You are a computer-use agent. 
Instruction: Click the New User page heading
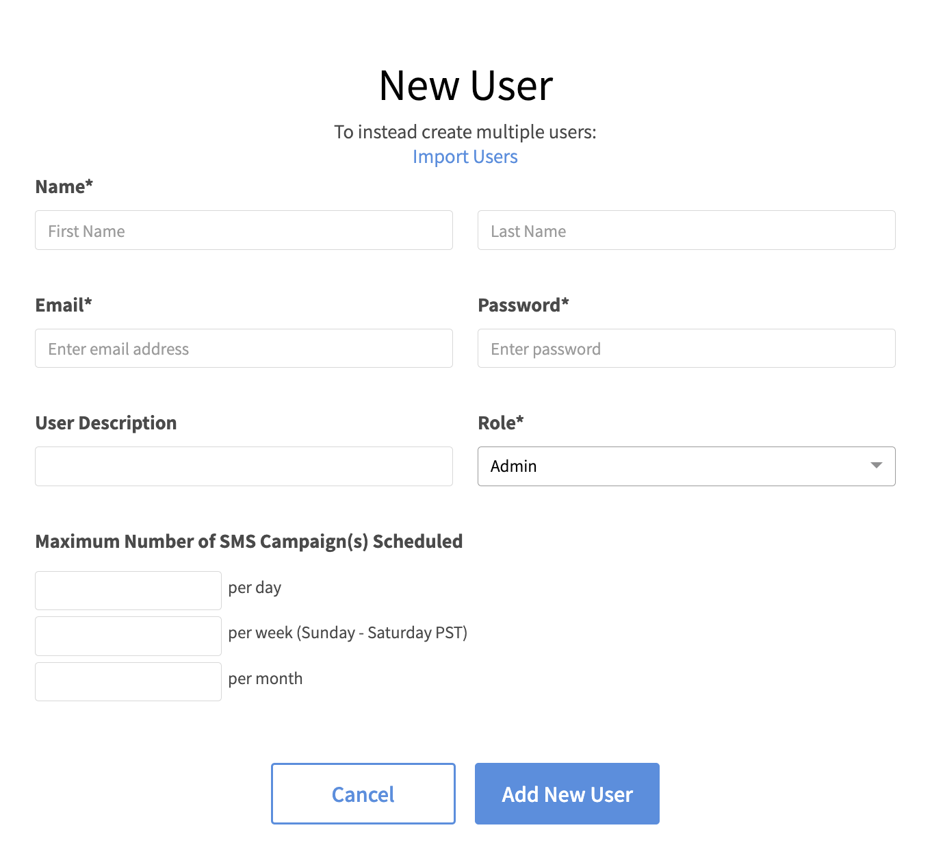[466, 86]
